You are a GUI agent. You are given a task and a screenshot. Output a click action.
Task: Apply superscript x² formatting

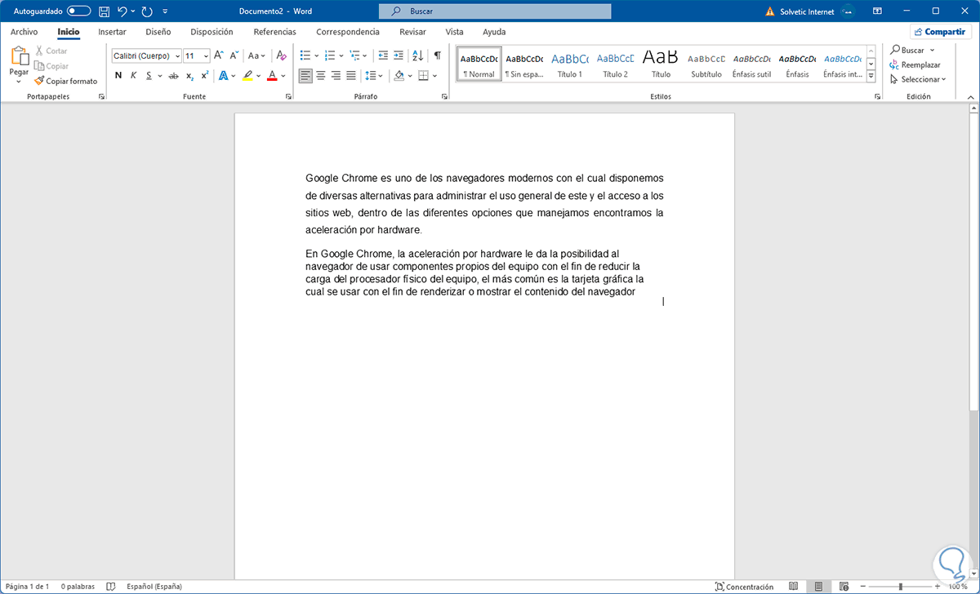coord(204,75)
